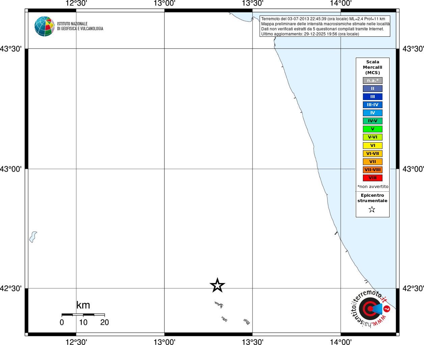Click the 'Ultimo aggiornamento' text line
Viewport: 424px width, 345px height.
[310, 34]
